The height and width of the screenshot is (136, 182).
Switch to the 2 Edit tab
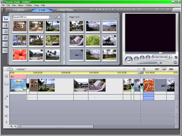click(42, 10)
